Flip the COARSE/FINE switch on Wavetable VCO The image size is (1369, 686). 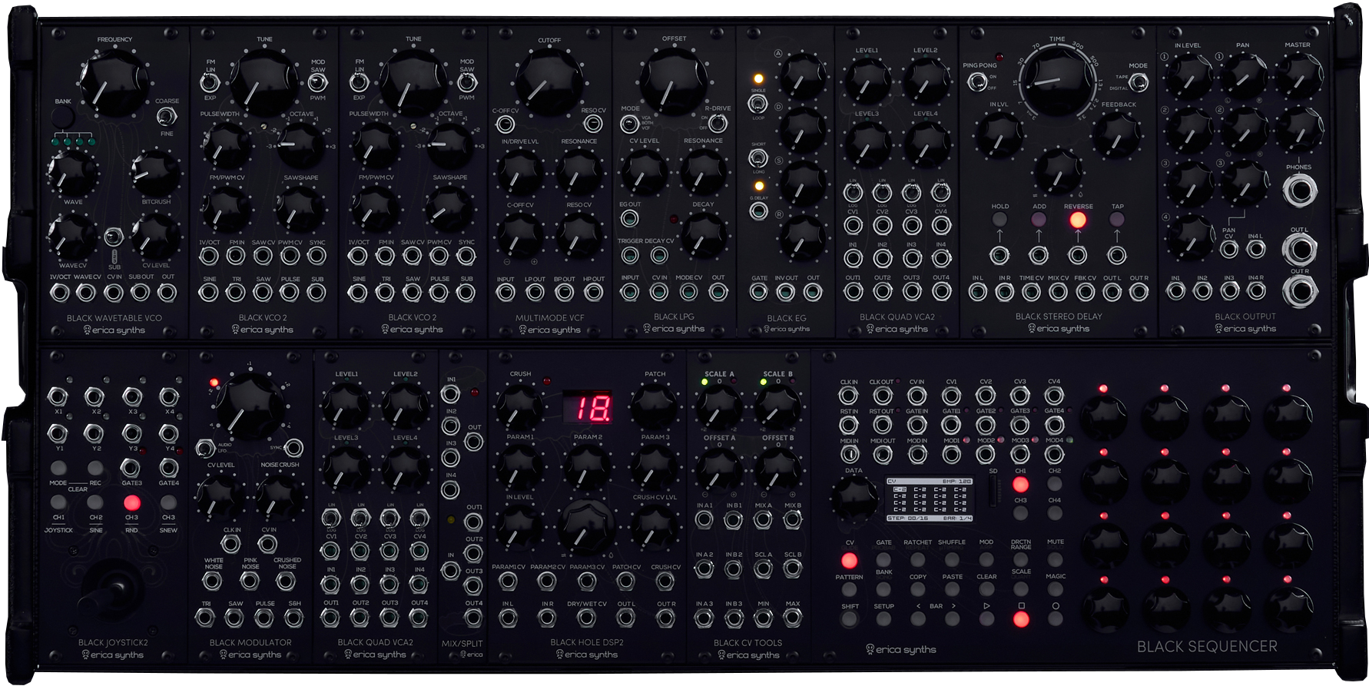[165, 116]
